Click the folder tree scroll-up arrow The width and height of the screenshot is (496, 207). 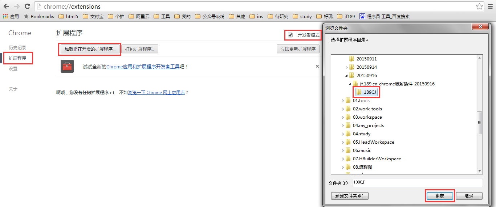[479, 58]
